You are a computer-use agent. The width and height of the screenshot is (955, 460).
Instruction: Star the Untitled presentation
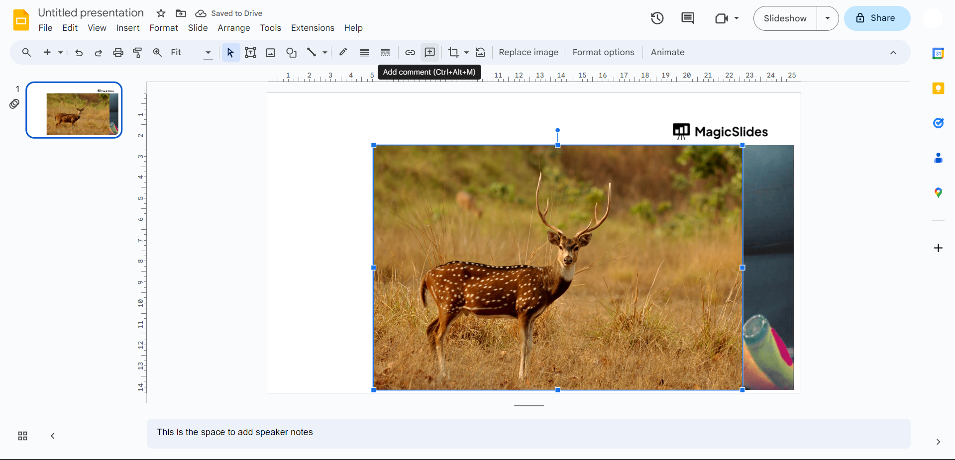[x=161, y=13]
